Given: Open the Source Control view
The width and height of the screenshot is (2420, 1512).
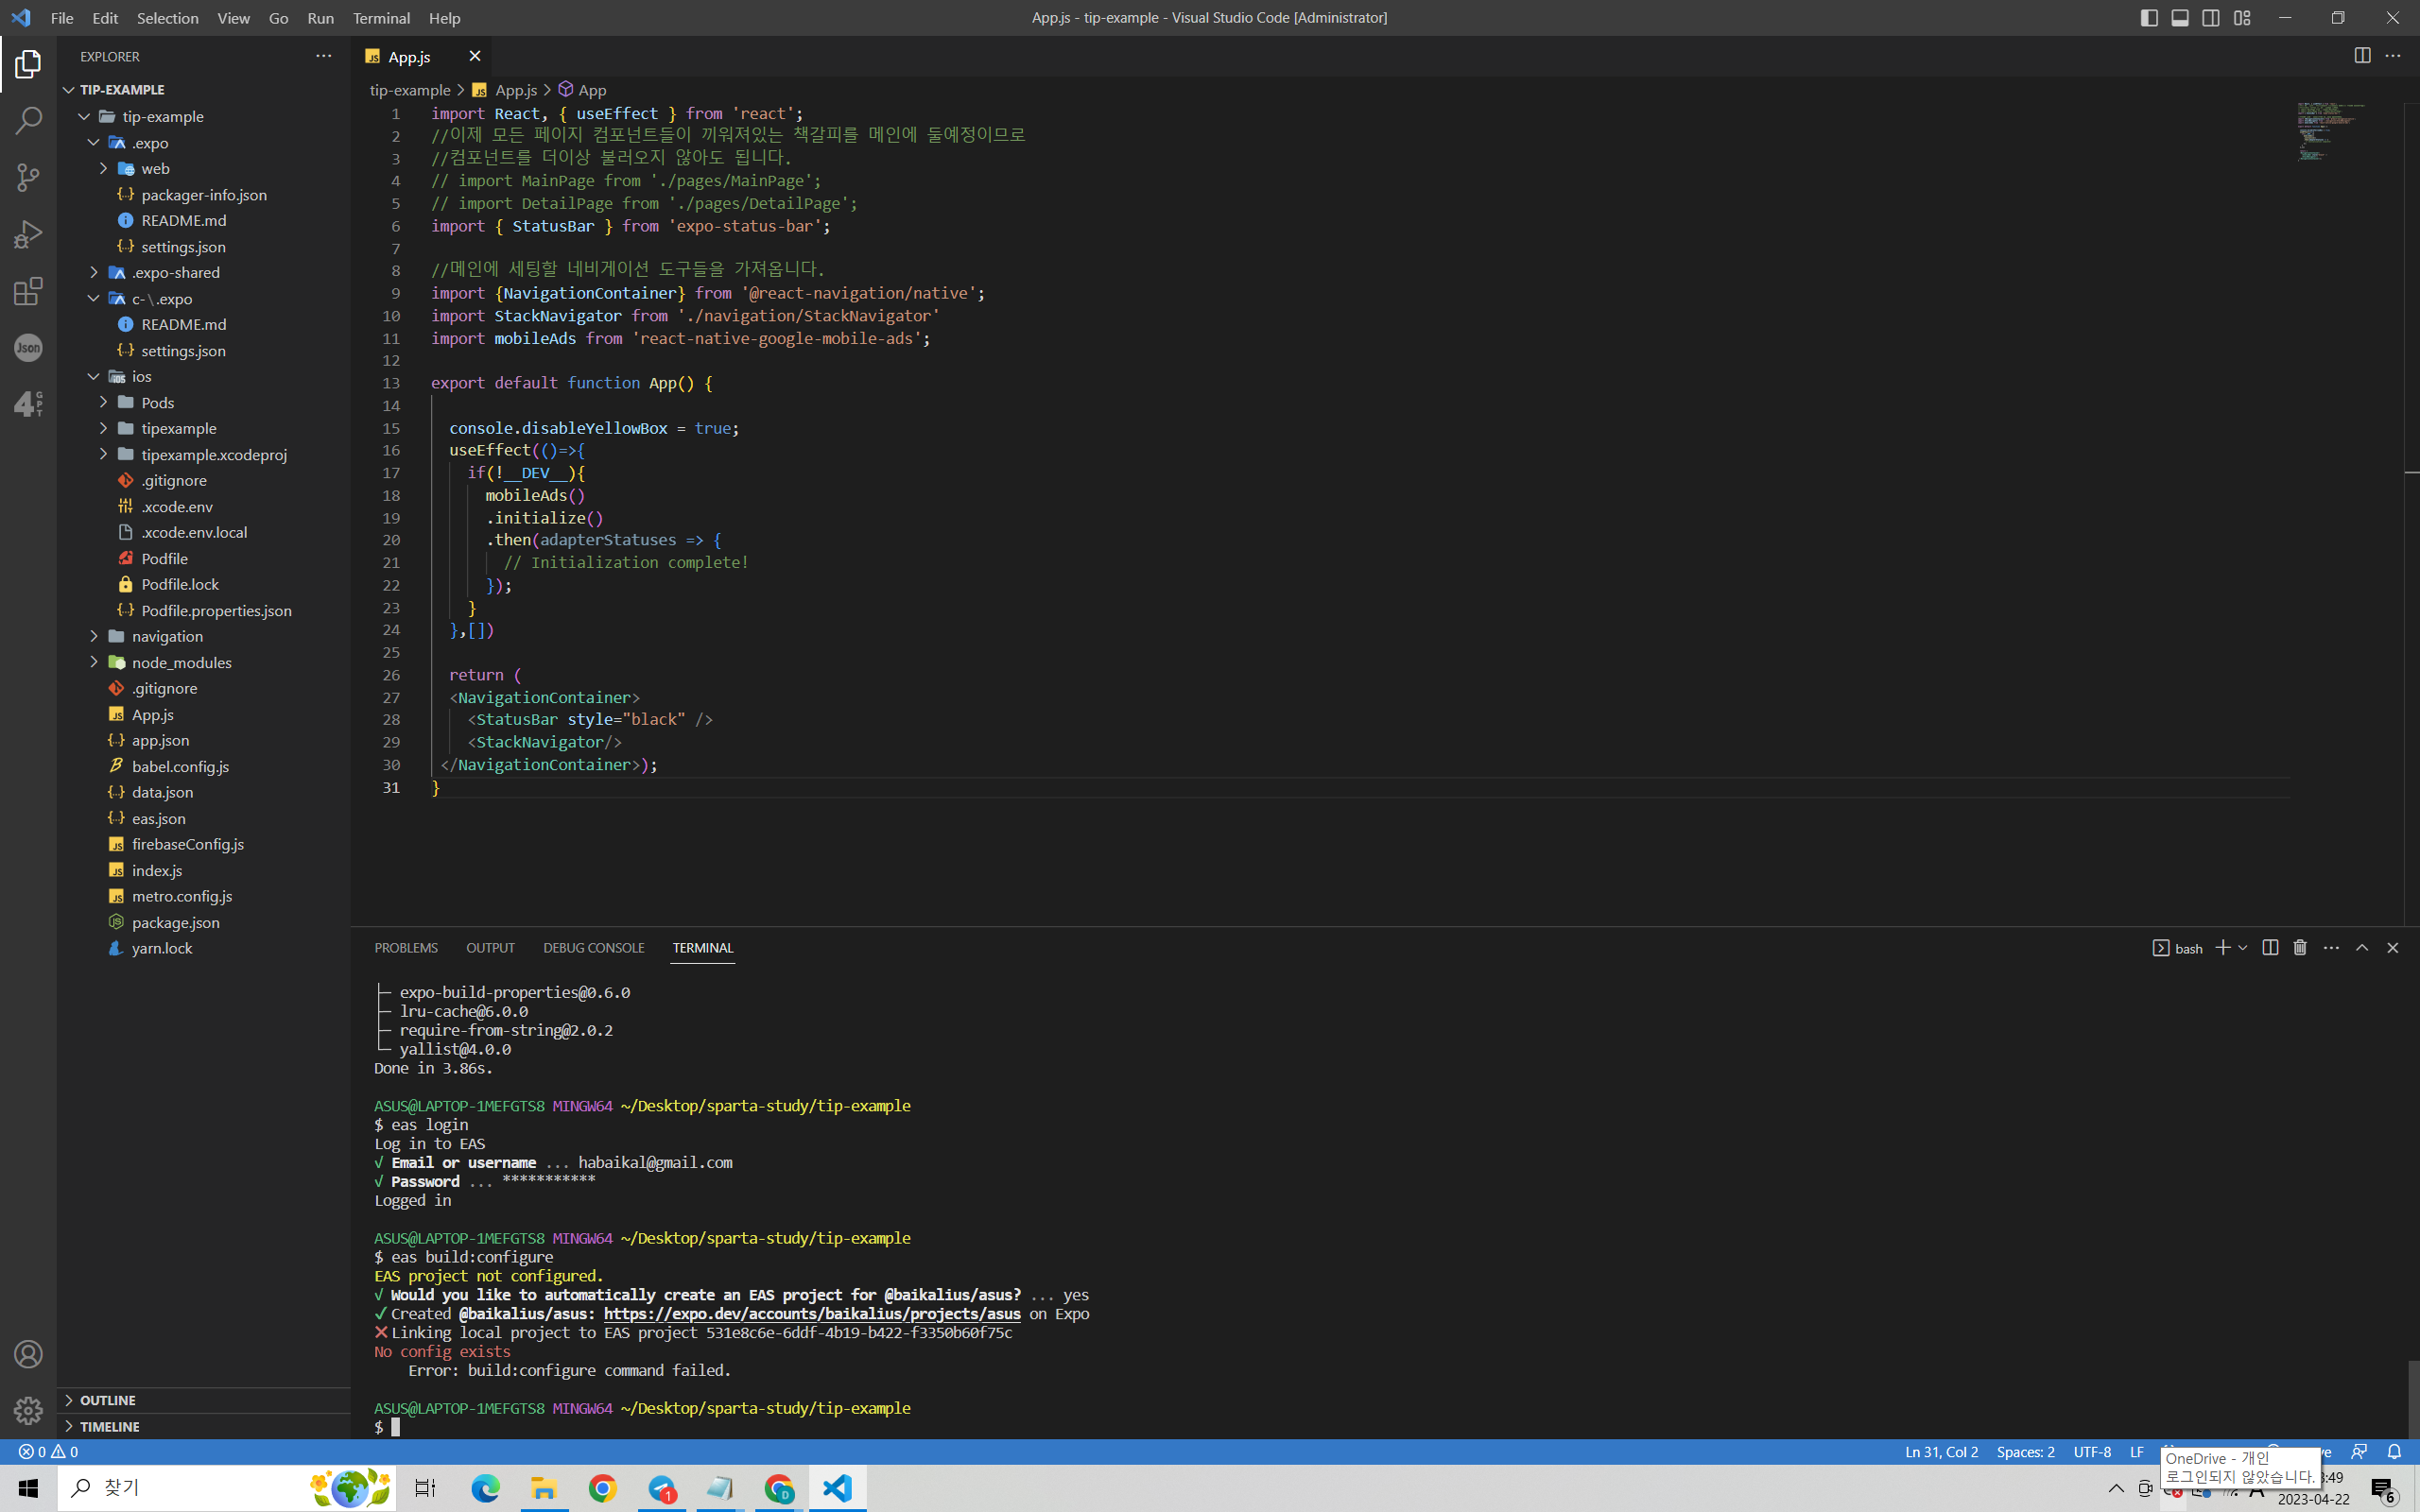Looking at the screenshot, I should [28, 178].
